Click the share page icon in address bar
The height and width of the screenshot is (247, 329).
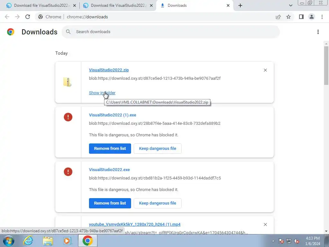pos(278,17)
